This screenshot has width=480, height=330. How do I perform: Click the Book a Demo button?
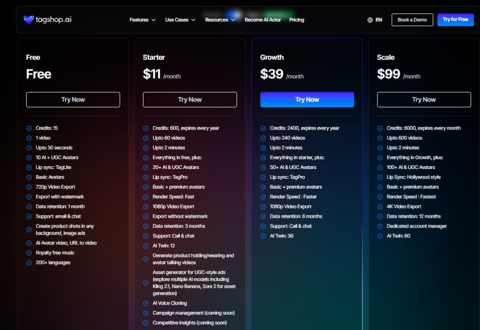[x=412, y=20]
